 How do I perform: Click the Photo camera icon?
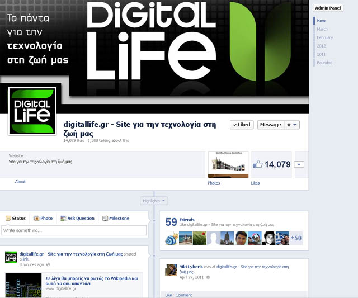[36, 219]
